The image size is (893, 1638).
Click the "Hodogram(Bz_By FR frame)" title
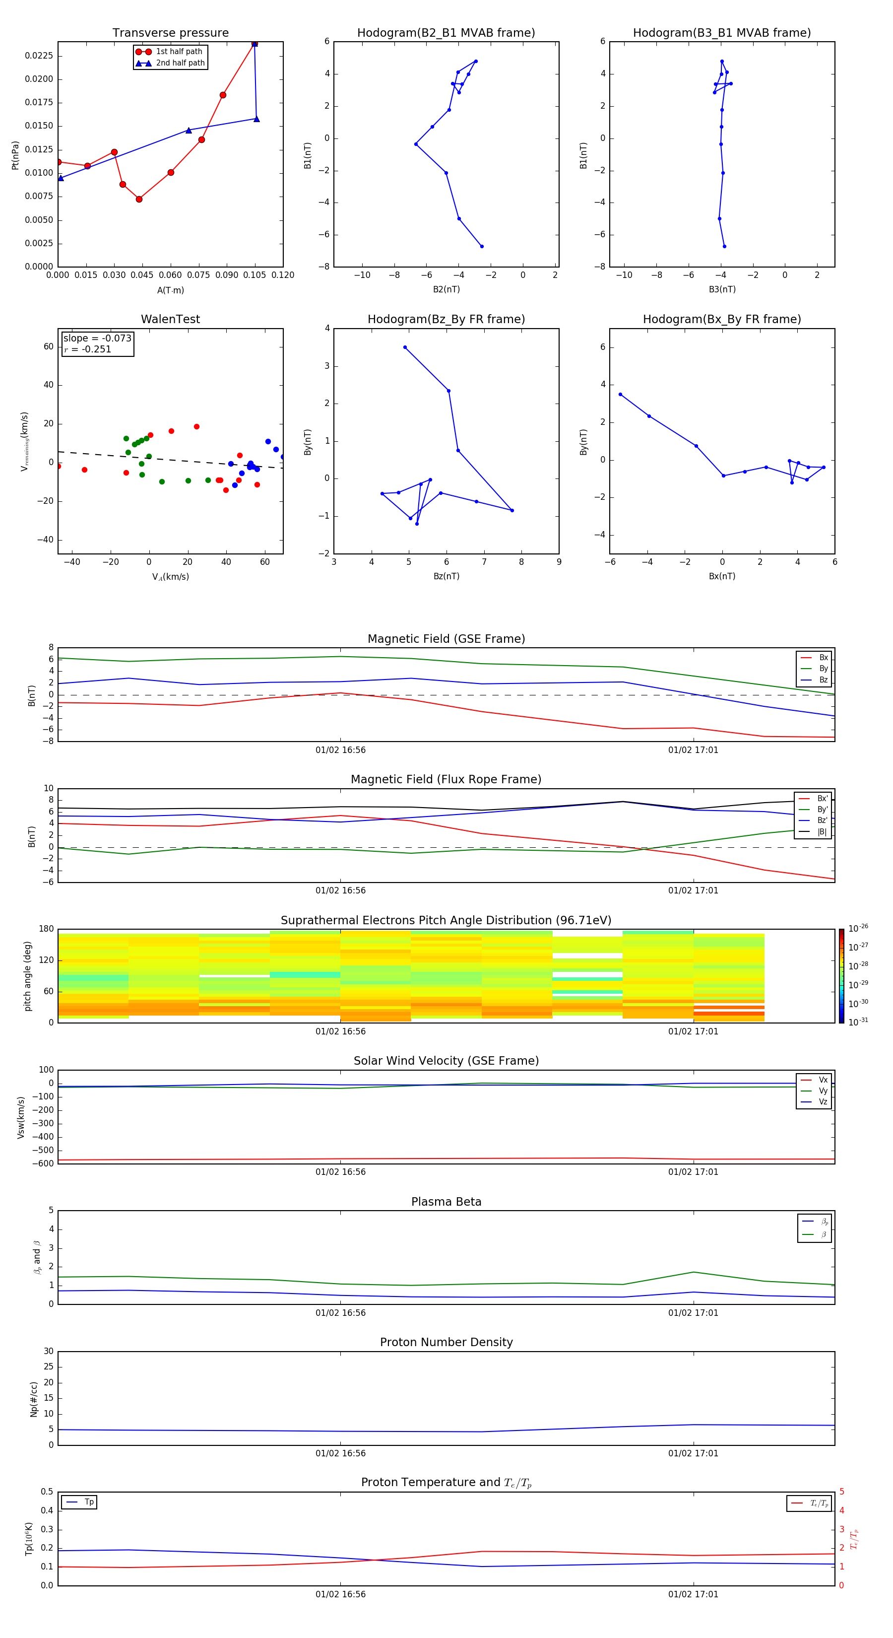(446, 319)
